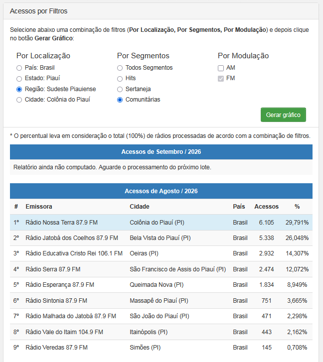Click Rádio Jatobá dos Coelhos 87.9 FM
Screen dimensions: 323x362
[72, 238]
